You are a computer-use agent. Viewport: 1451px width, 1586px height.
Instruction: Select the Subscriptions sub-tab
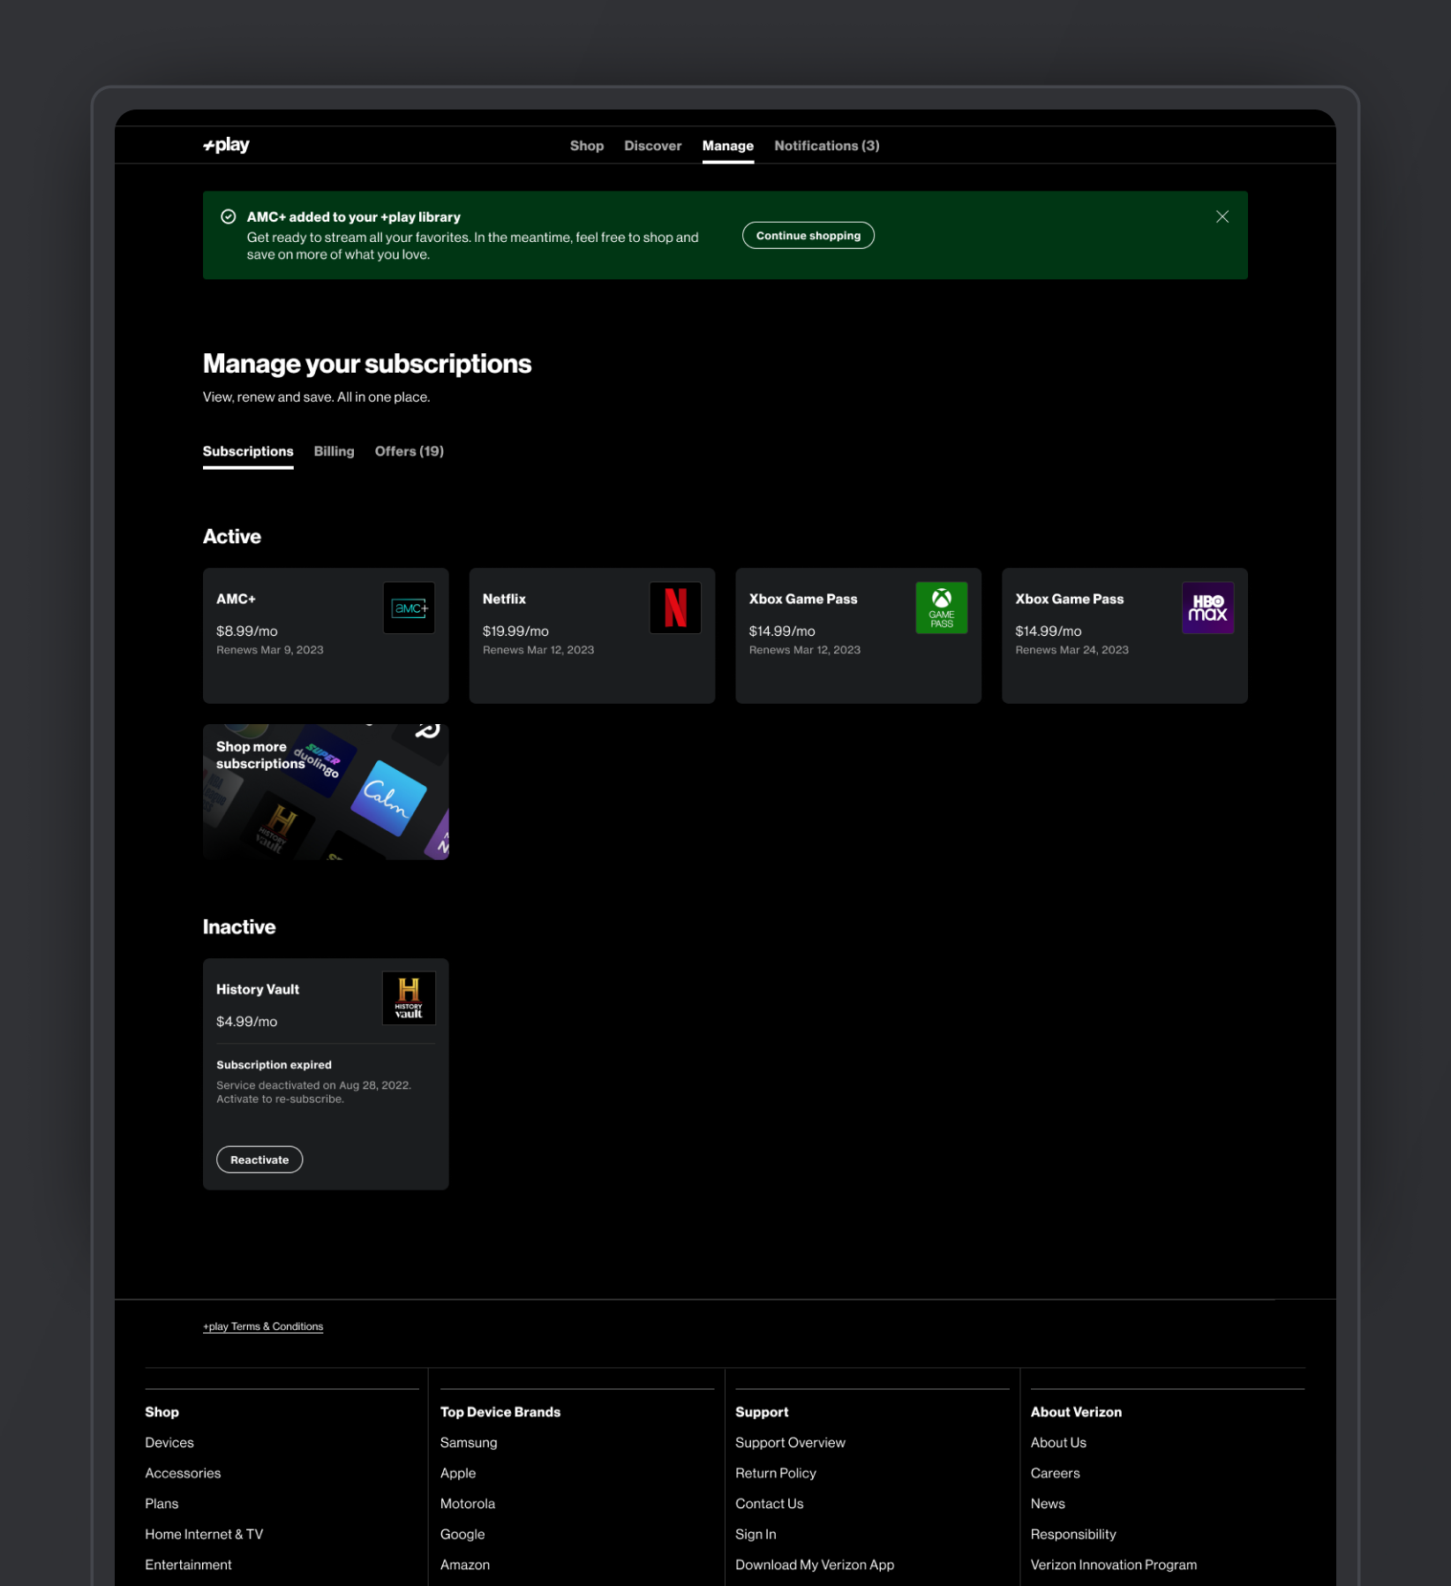(x=248, y=451)
